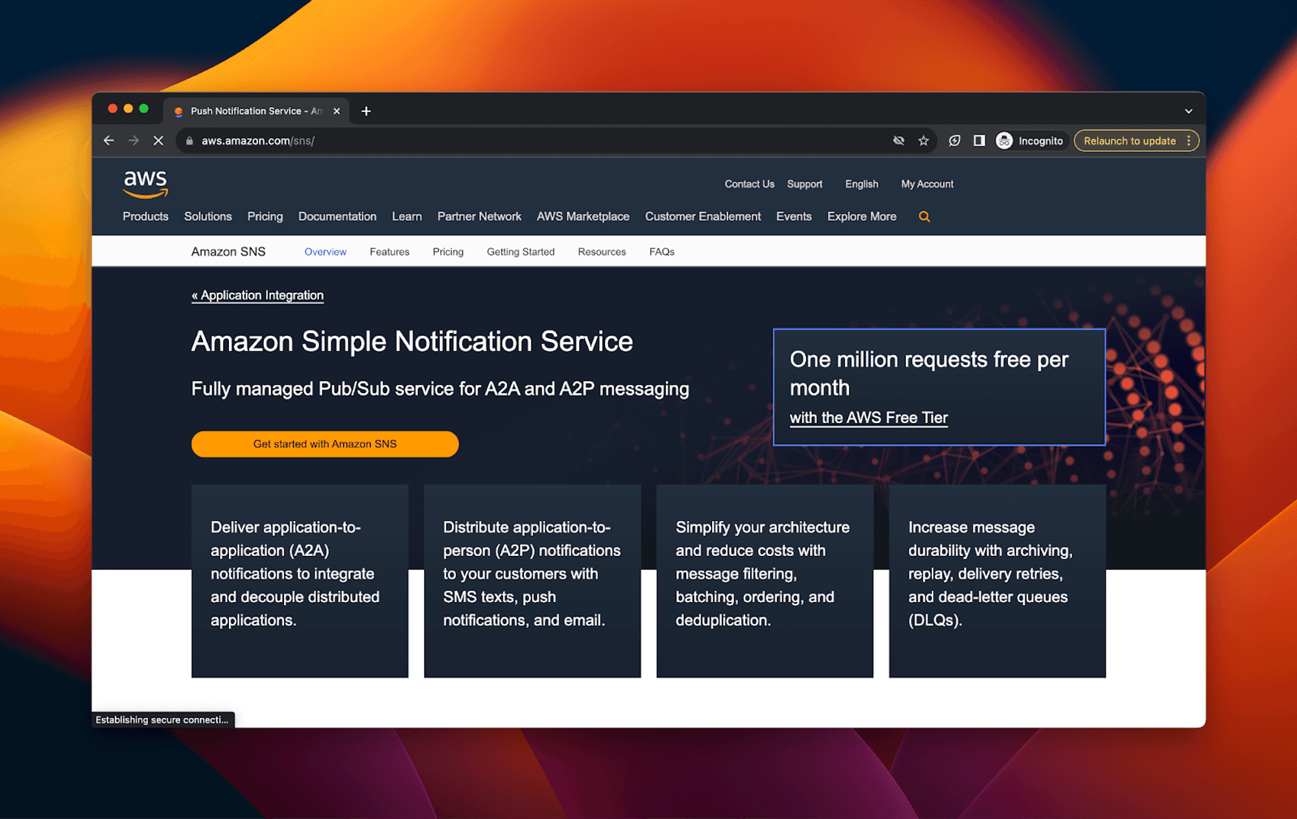1297x819 pixels.
Task: Close the Push Notification Service tab
Action: [x=337, y=111]
